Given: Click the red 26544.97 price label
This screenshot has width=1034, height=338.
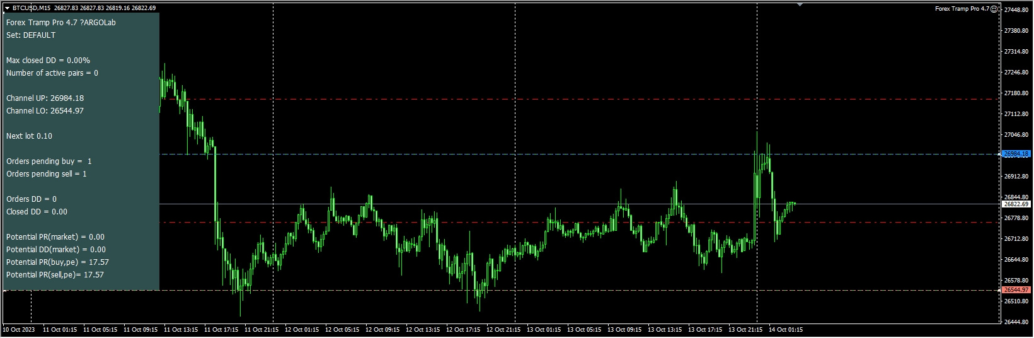Looking at the screenshot, I should (1016, 290).
